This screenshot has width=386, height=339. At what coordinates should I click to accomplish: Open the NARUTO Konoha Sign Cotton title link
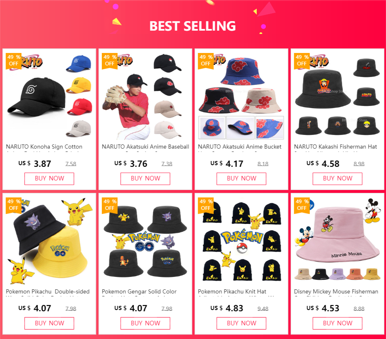[44, 147]
